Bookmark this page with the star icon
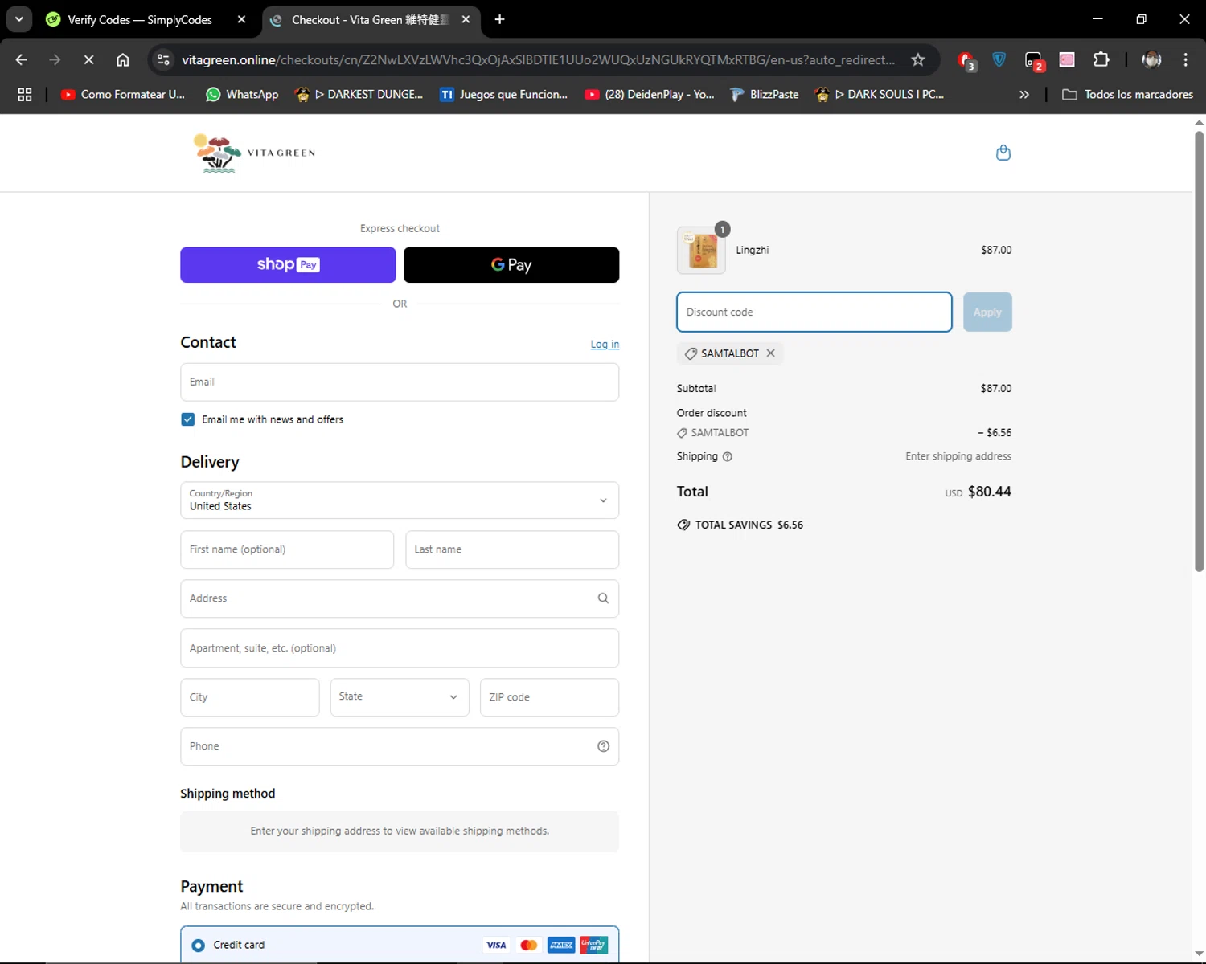The width and height of the screenshot is (1206, 964). (917, 59)
